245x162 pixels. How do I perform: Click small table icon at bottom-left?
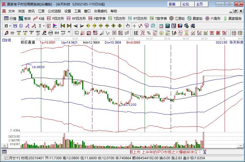[x=4, y=152]
